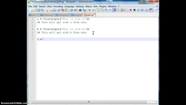
Task: Open the File menu
Action: pos(30,6)
